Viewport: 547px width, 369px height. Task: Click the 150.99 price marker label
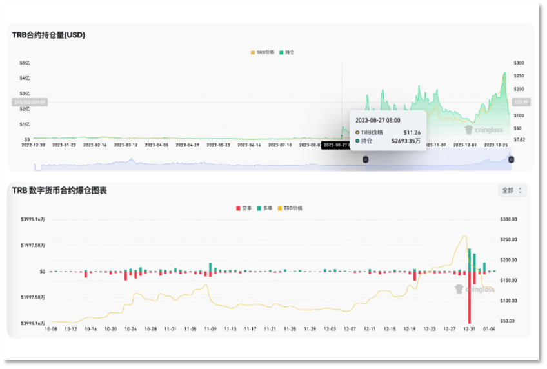click(x=521, y=102)
